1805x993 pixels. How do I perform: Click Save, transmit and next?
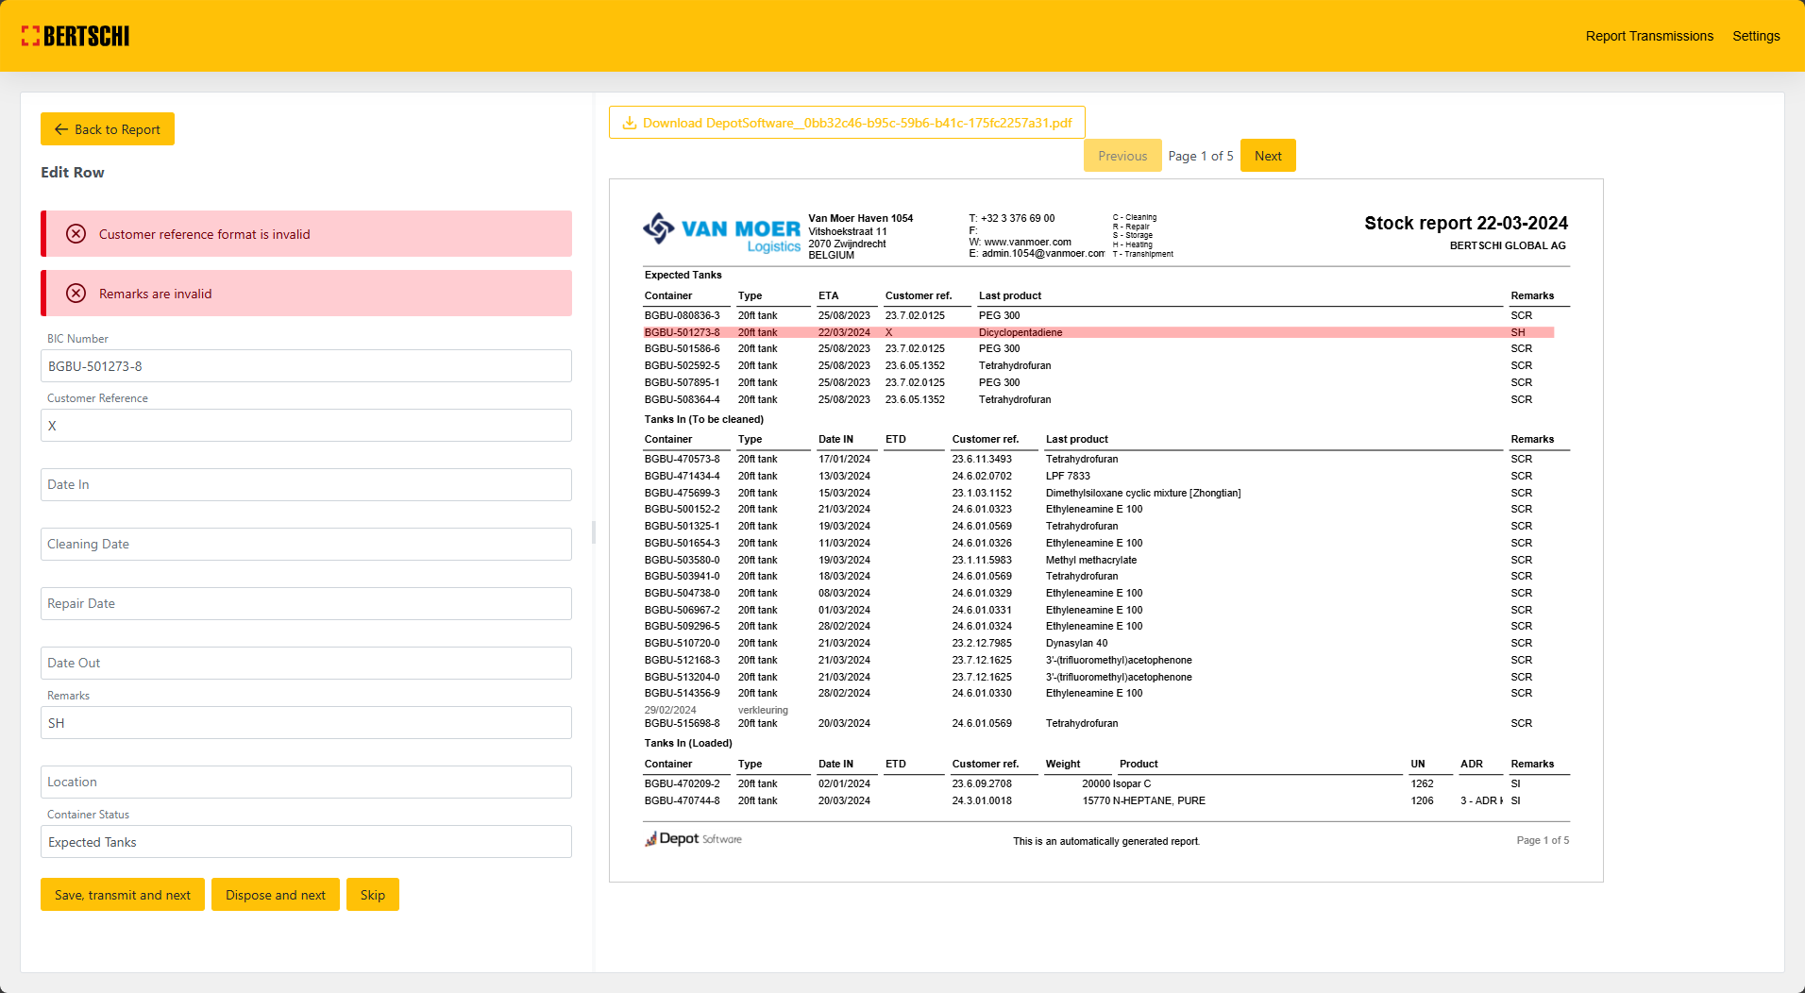(x=123, y=895)
